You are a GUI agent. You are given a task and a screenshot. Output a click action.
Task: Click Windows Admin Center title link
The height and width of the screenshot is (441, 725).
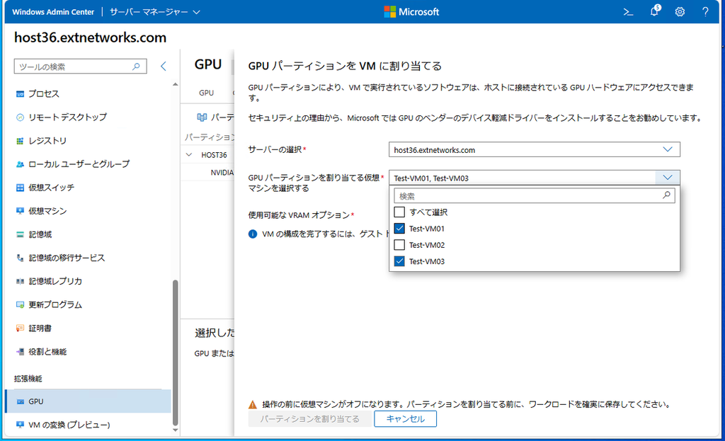53,12
